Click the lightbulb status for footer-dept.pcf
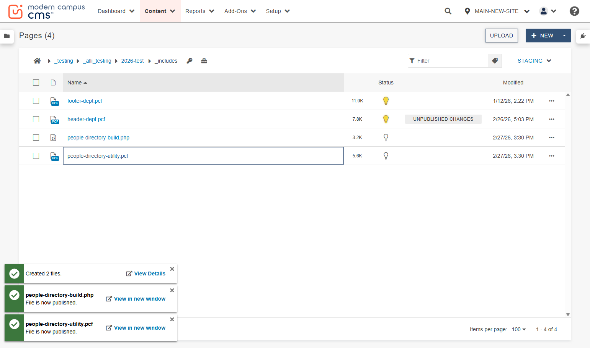This screenshot has height=348, width=590. (386, 101)
